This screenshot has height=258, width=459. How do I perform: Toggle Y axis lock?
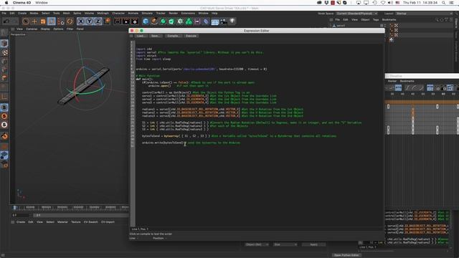[x=89, y=21]
